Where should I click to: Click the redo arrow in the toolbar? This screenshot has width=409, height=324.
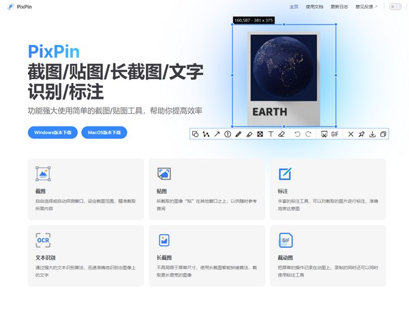point(308,134)
